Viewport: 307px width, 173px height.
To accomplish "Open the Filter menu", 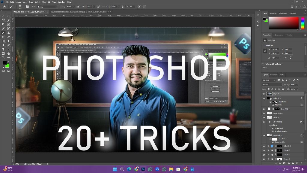I will pos(44,2).
